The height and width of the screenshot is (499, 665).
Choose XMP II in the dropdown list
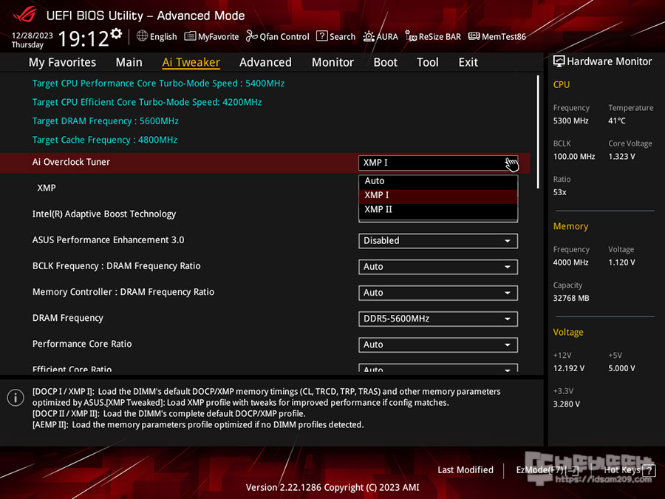coord(438,210)
